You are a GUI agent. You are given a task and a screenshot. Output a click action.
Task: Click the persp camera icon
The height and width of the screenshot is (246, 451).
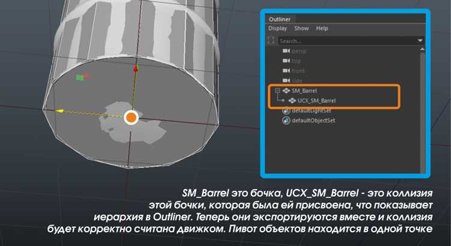click(286, 51)
